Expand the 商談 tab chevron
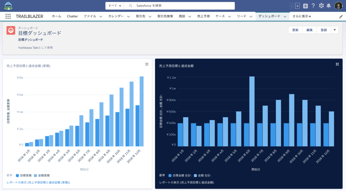Screen dimensions: 346x191 (190, 17)
